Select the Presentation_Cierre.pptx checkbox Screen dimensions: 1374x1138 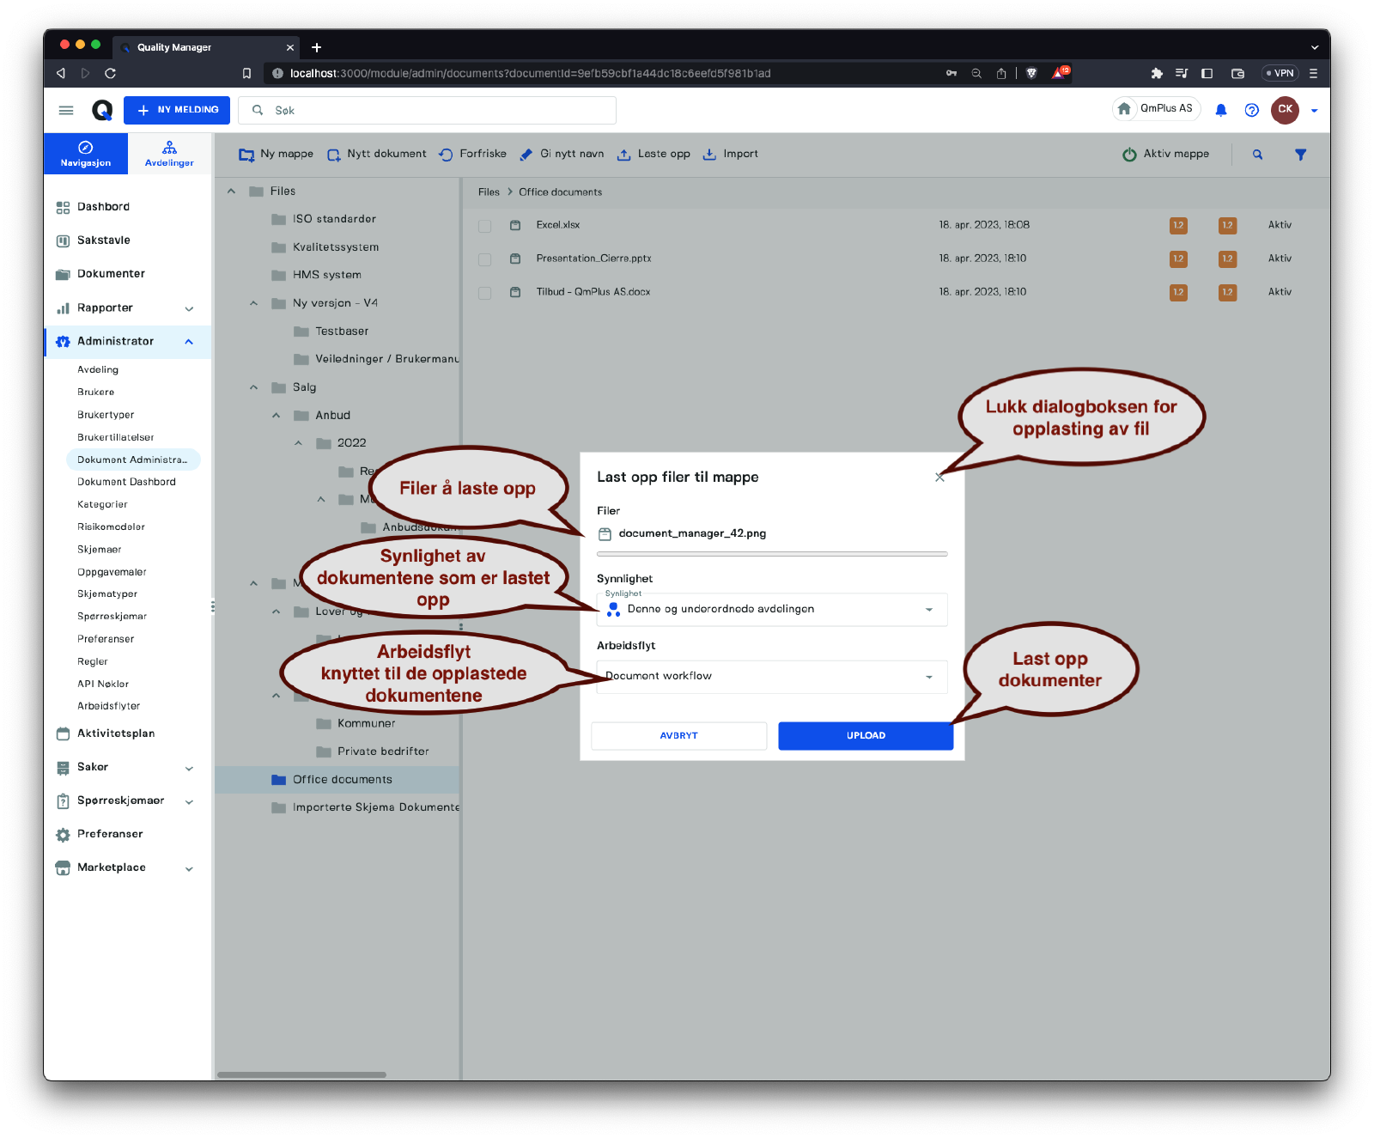pyautogui.click(x=484, y=259)
